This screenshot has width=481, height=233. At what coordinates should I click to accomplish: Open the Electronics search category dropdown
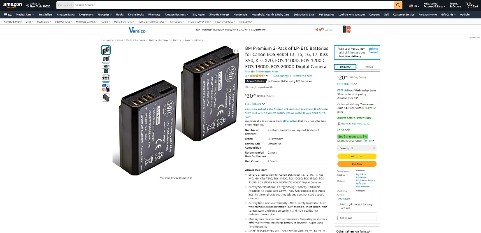pyautogui.click(x=65, y=5)
